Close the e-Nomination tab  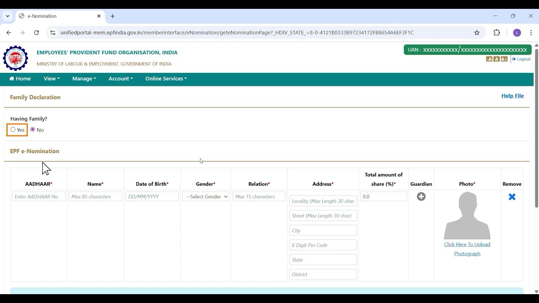click(x=99, y=16)
